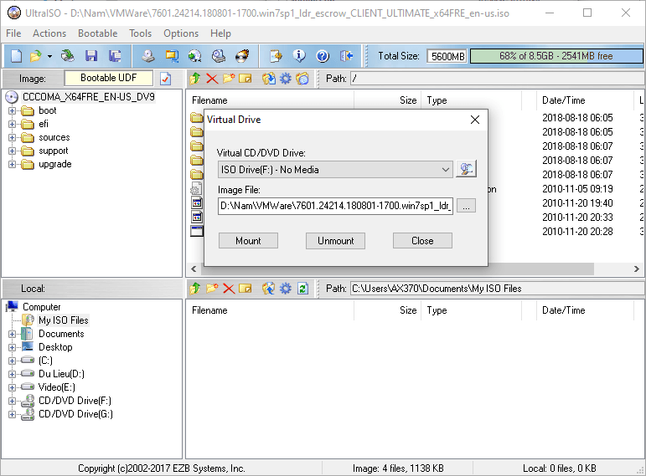Click the Burn CD/DVD Image flame icon

pos(242,56)
